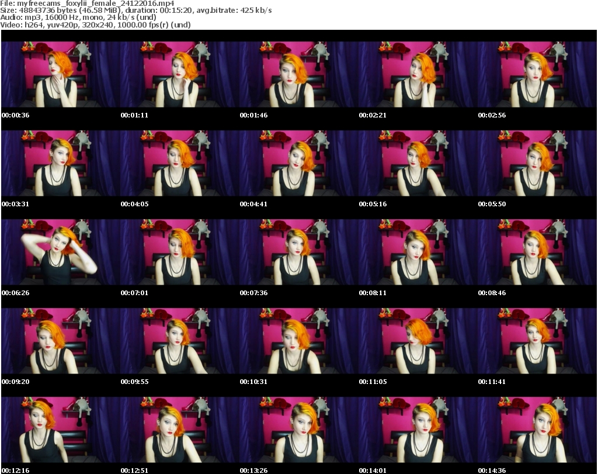The image size is (598, 474).
Task: Click the Audio mp3 info line
Action: pos(78,18)
